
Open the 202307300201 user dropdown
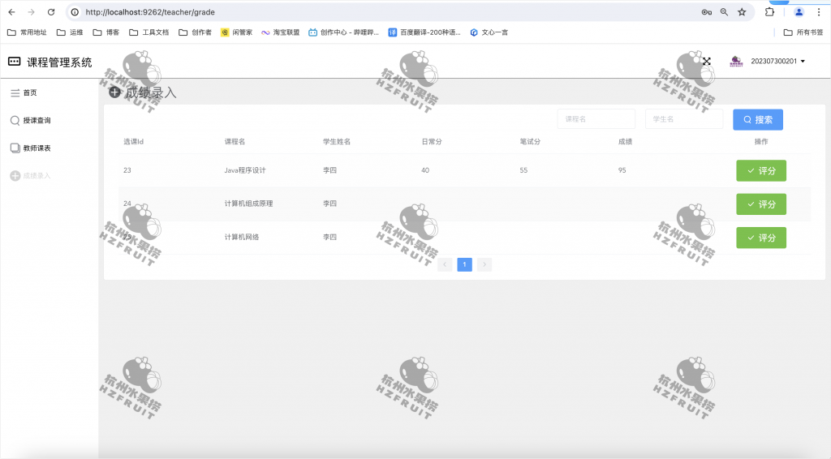(777, 62)
